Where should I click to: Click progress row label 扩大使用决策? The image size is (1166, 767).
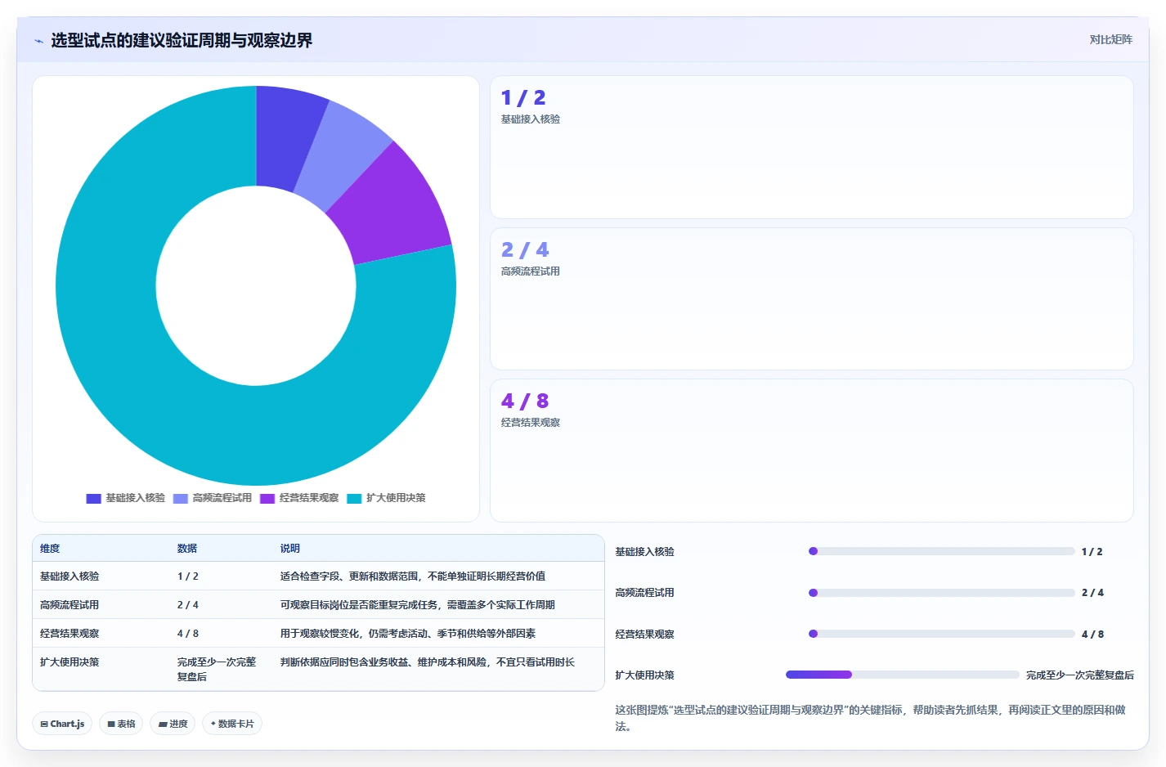(645, 675)
